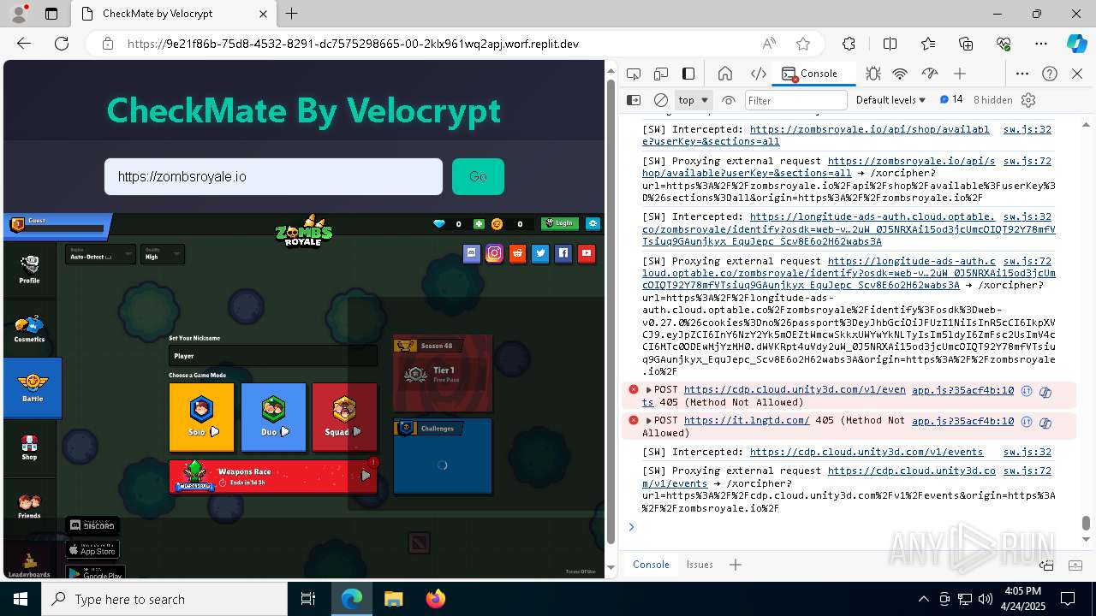Open the Challenges panel
The height and width of the screenshot is (616, 1096).
443,456
